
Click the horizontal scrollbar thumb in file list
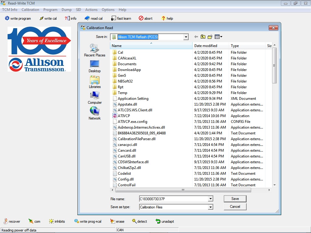(183, 190)
